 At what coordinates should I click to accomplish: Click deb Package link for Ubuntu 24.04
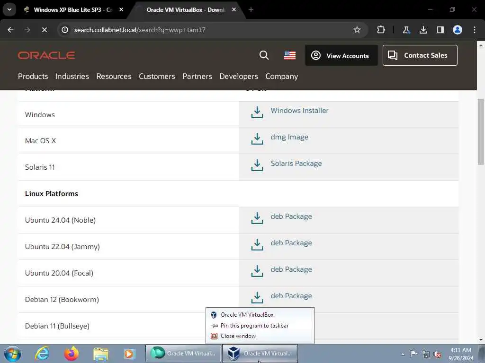pyautogui.click(x=291, y=216)
